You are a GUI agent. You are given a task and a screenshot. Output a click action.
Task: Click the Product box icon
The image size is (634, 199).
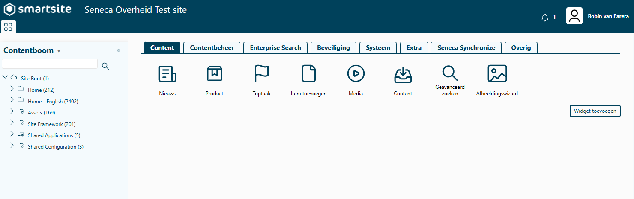[x=214, y=74]
